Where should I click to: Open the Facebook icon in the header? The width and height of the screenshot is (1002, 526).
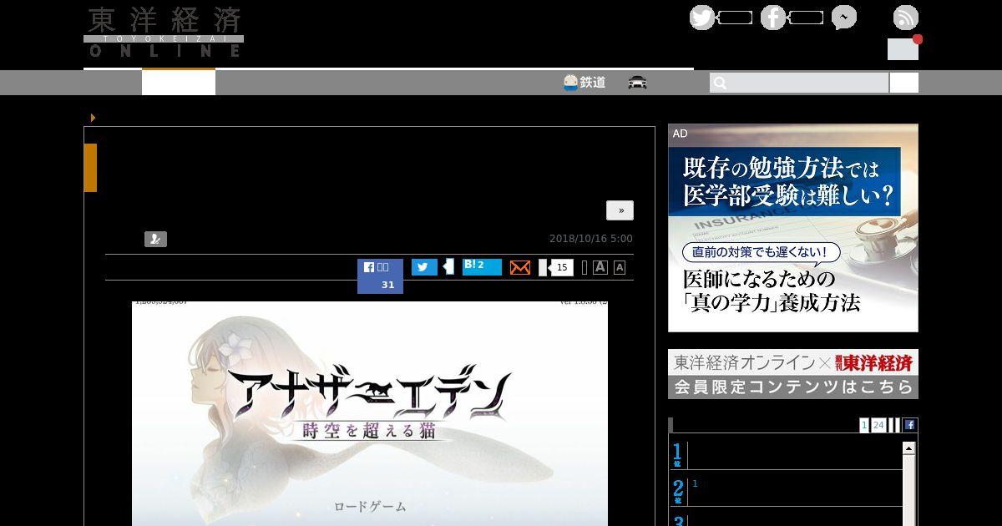point(773,18)
